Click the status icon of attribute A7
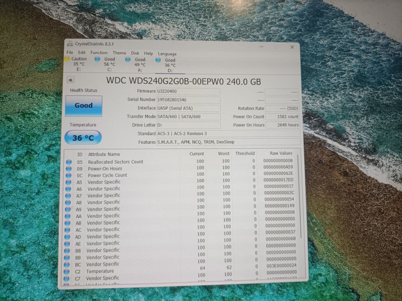The width and height of the screenshot is (402, 301). pos(68,196)
